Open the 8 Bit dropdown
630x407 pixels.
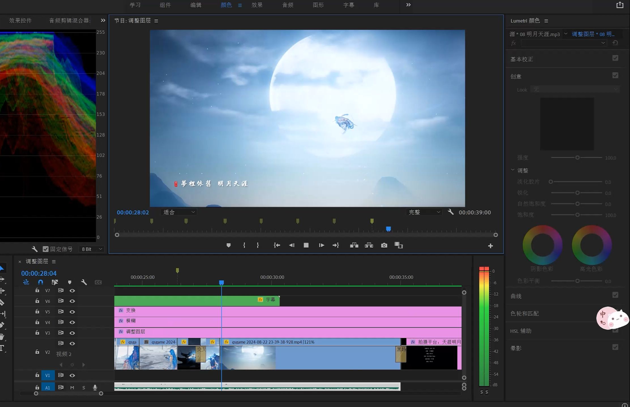(x=92, y=249)
